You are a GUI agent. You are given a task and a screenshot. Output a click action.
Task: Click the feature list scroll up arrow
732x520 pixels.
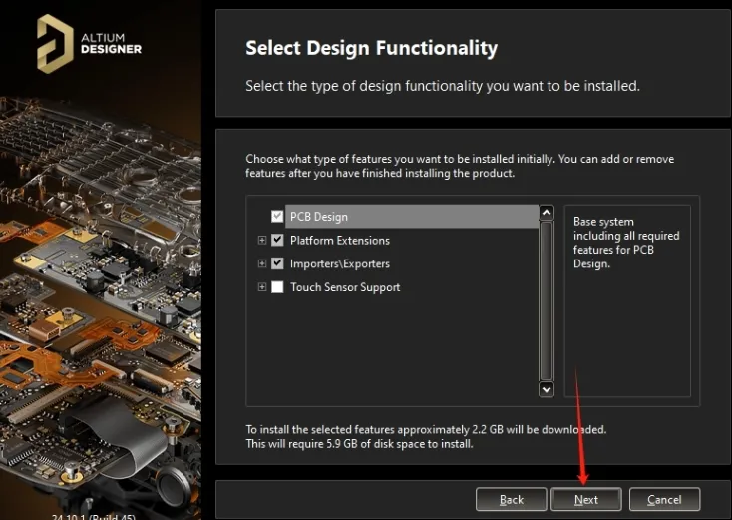pos(547,213)
